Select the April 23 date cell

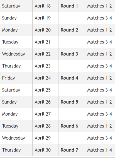[x=43, y=66]
